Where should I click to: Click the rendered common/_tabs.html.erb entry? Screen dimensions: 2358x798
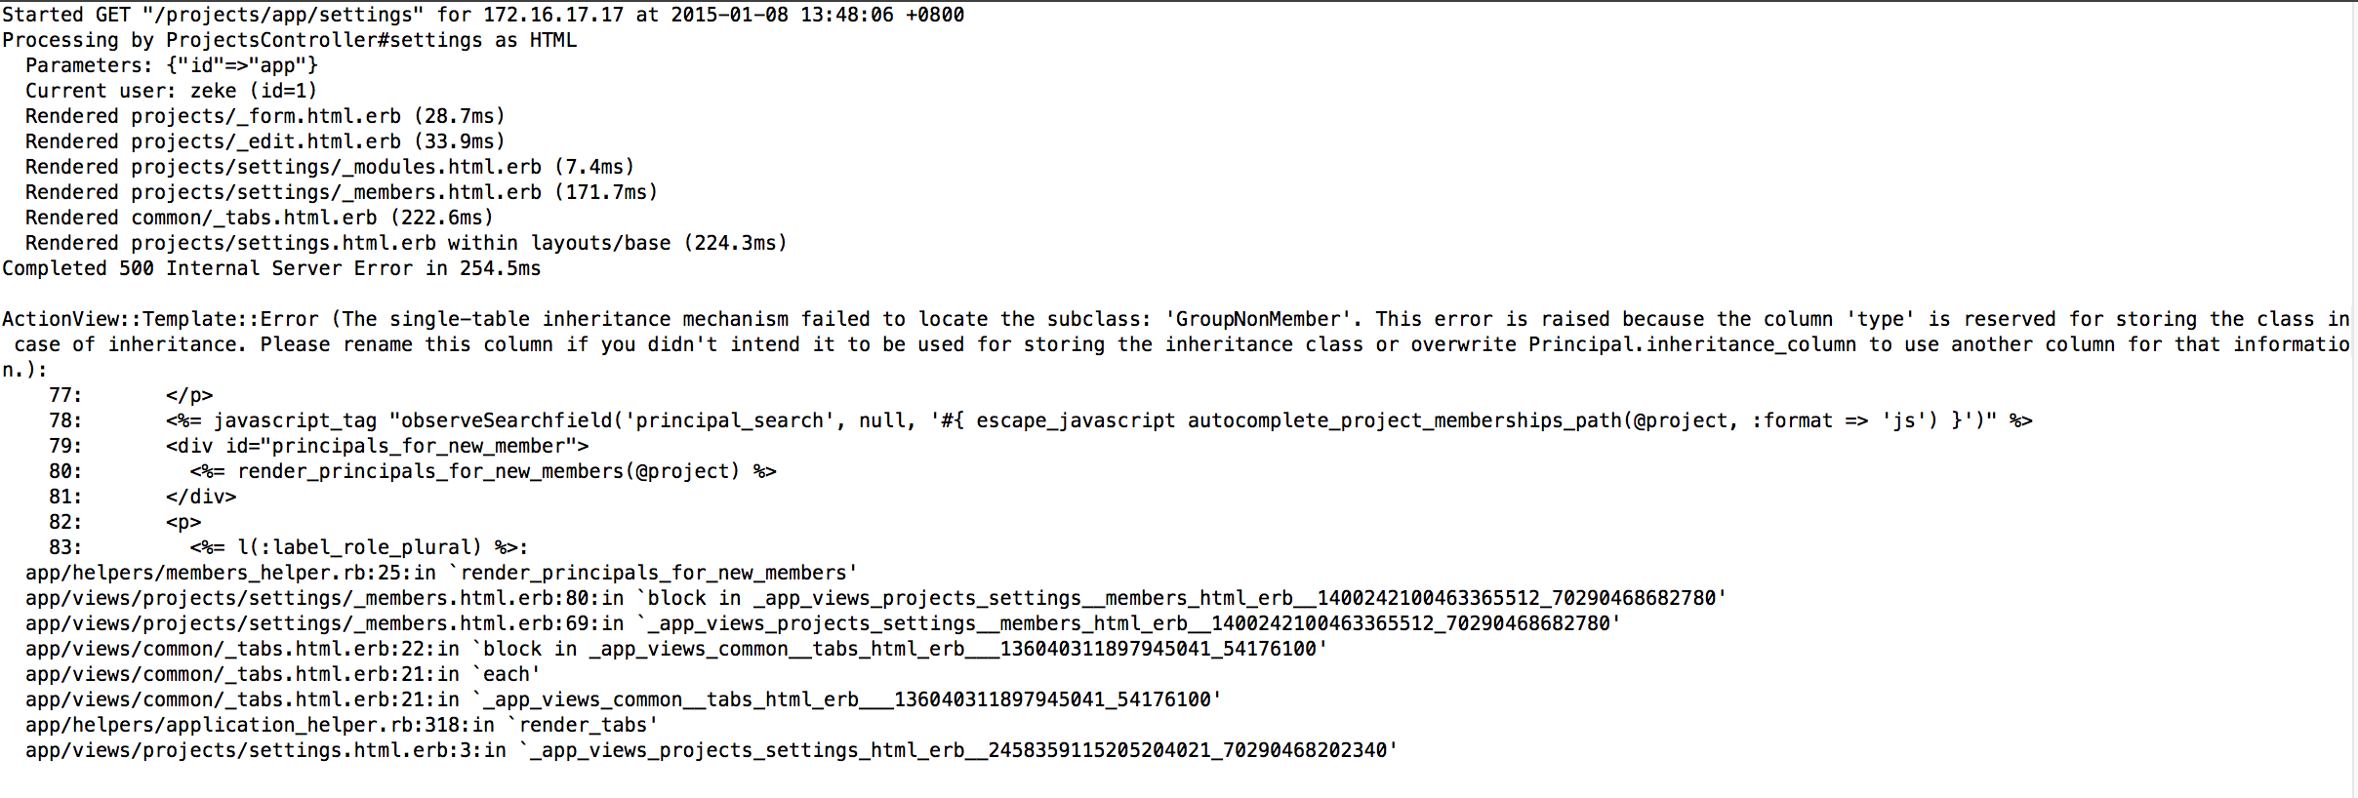(260, 218)
